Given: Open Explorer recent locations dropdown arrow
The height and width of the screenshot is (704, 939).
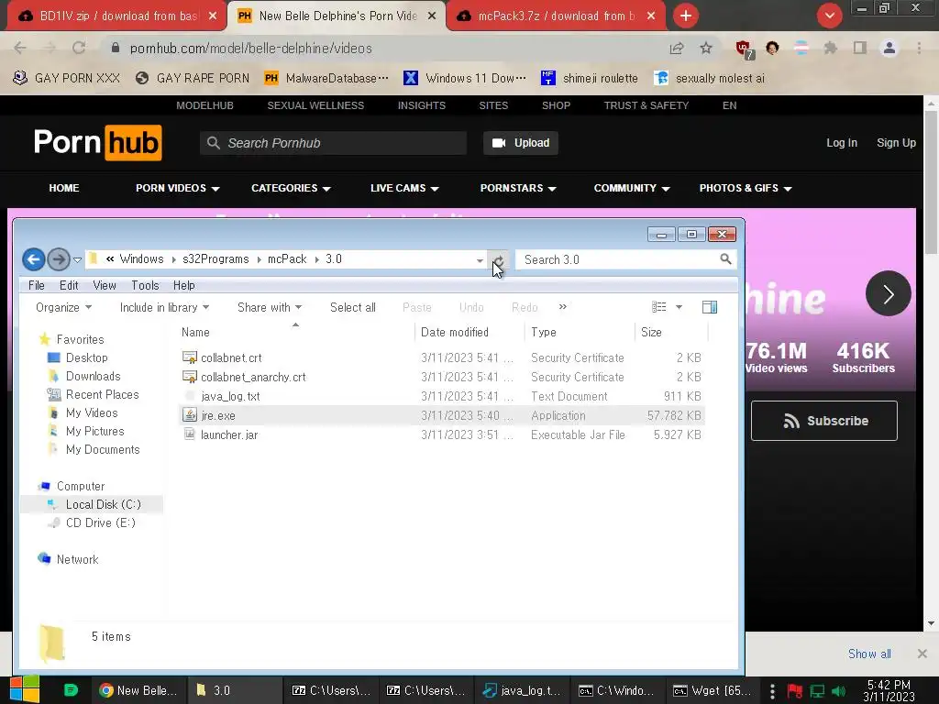Looking at the screenshot, I should pos(77,259).
